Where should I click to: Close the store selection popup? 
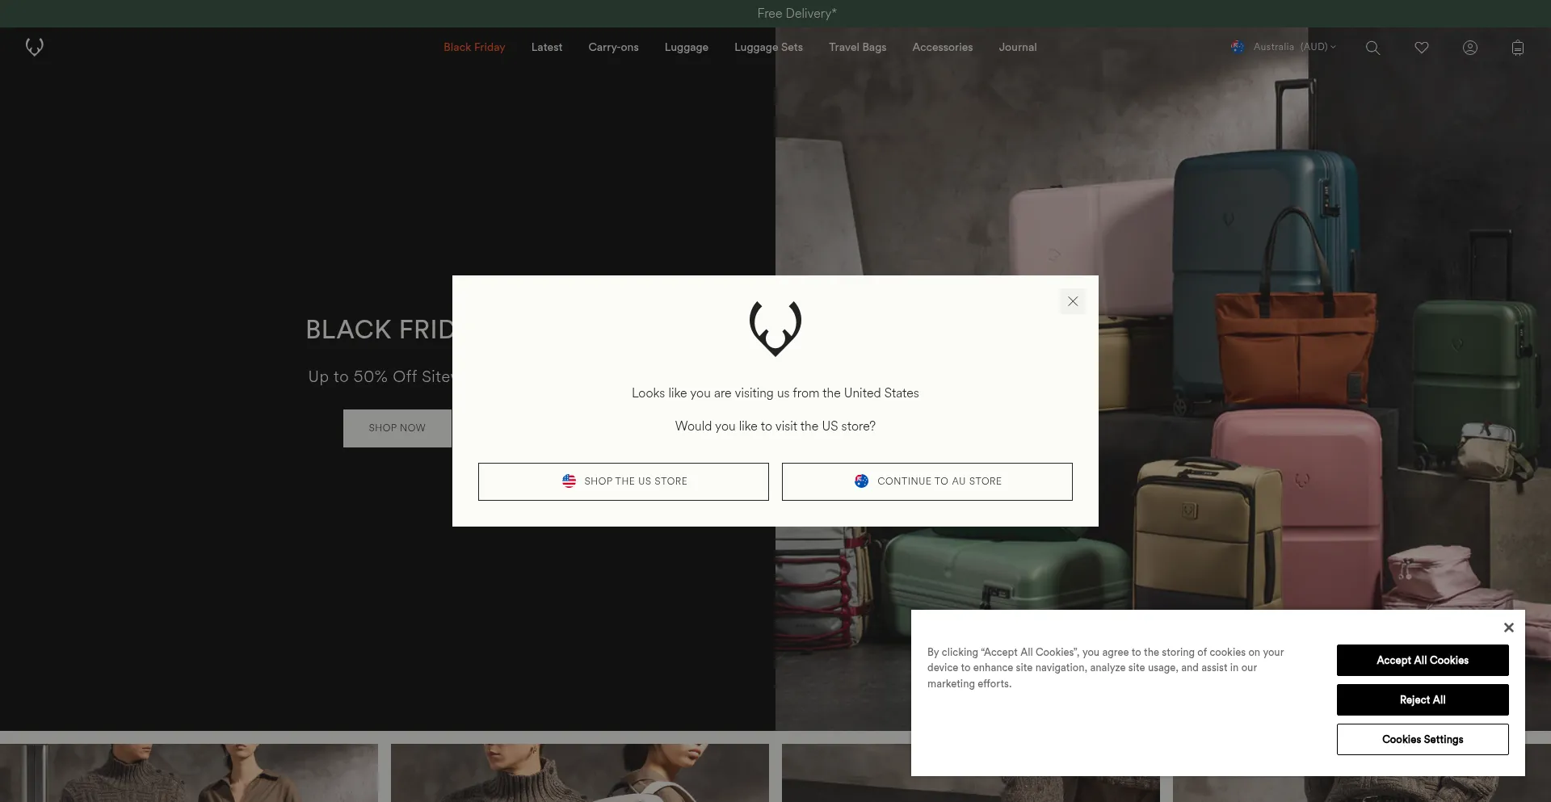click(x=1073, y=301)
